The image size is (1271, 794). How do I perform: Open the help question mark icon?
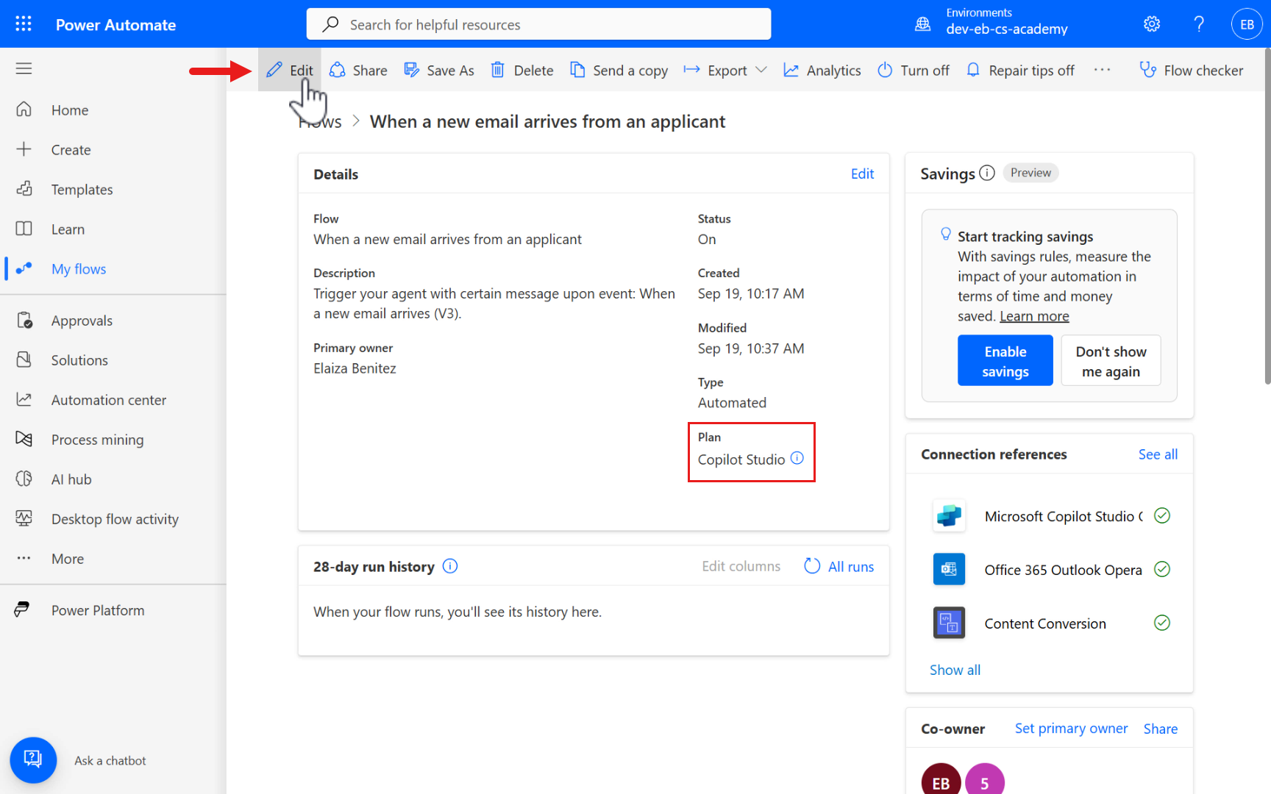(1199, 24)
